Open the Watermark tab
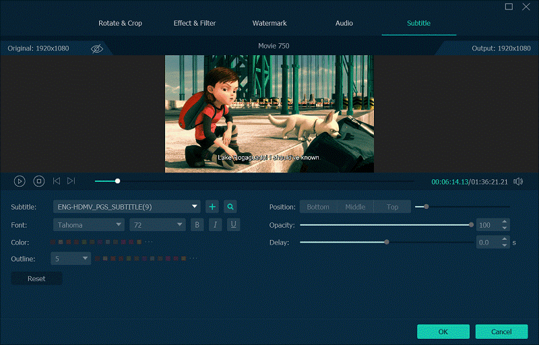 [x=269, y=23]
